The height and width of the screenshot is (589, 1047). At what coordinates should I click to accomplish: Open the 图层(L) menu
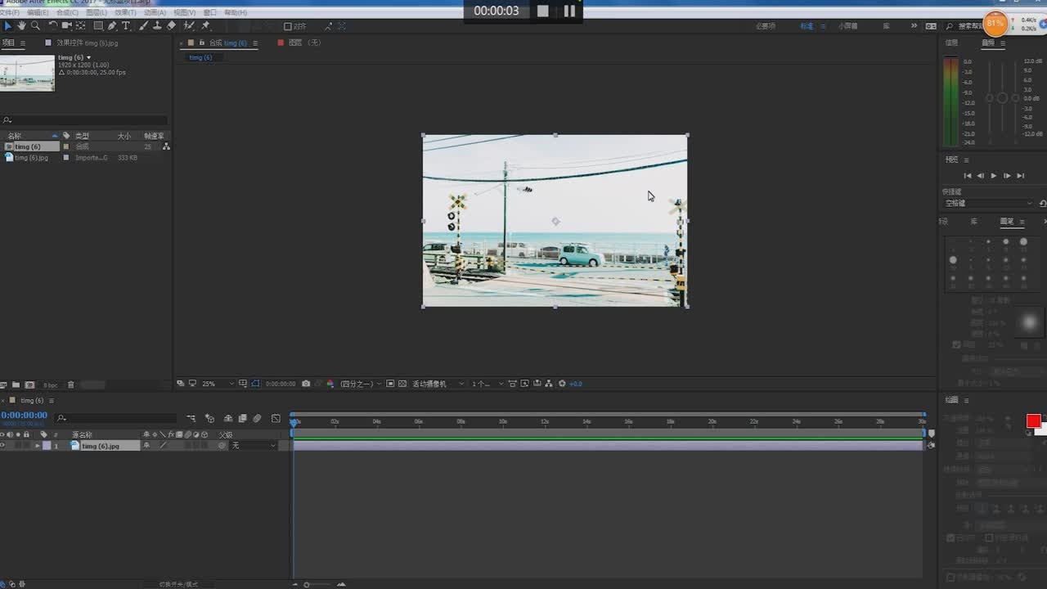(97, 12)
